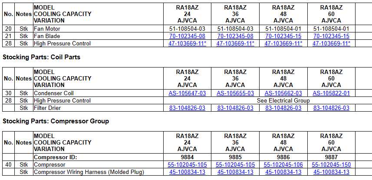Viewport: 372px width, 180px height.
Task: Click filter drier link under RA18AZ 60
Action: pyautogui.click(x=331, y=108)
